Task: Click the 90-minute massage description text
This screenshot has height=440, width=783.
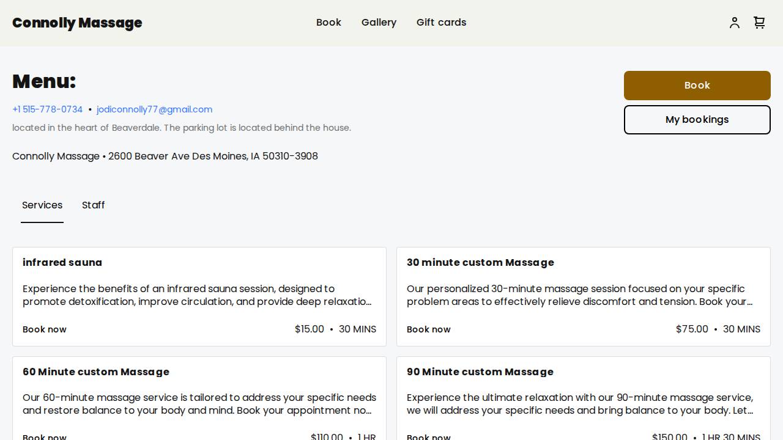Action: pos(581,404)
